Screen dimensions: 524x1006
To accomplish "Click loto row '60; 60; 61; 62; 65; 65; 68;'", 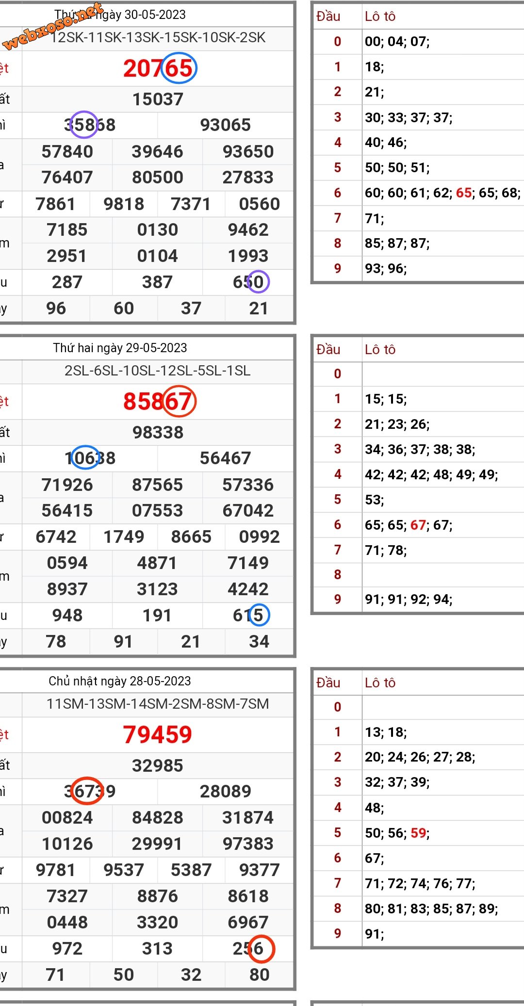I will 443,193.
